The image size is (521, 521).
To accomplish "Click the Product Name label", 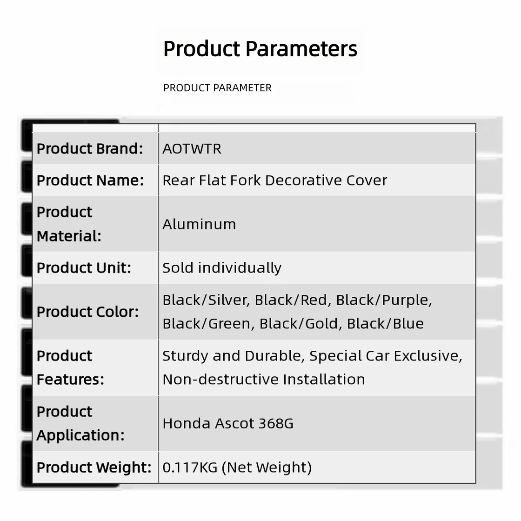I will 90,180.
